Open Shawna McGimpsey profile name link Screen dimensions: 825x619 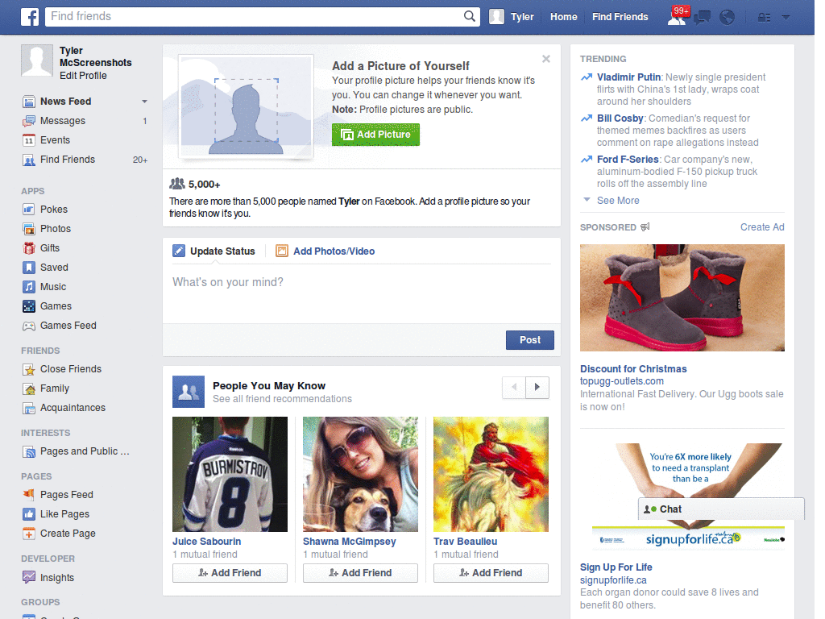(350, 542)
